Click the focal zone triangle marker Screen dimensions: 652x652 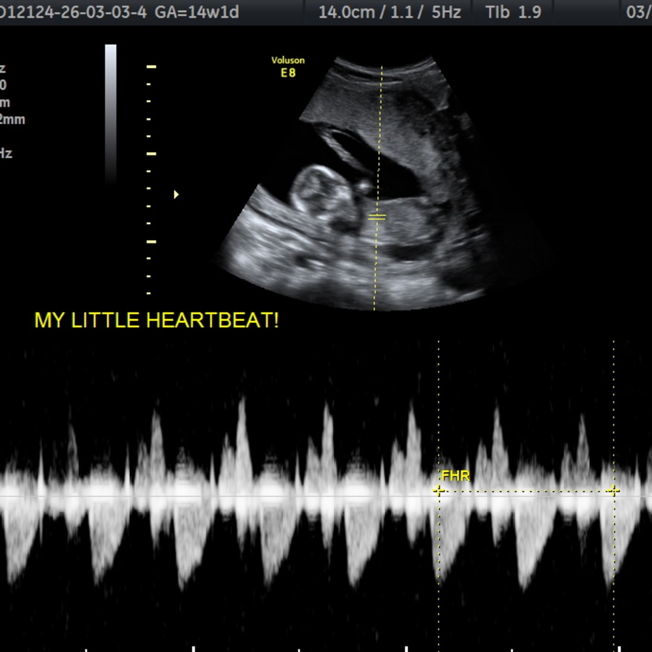coord(176,194)
